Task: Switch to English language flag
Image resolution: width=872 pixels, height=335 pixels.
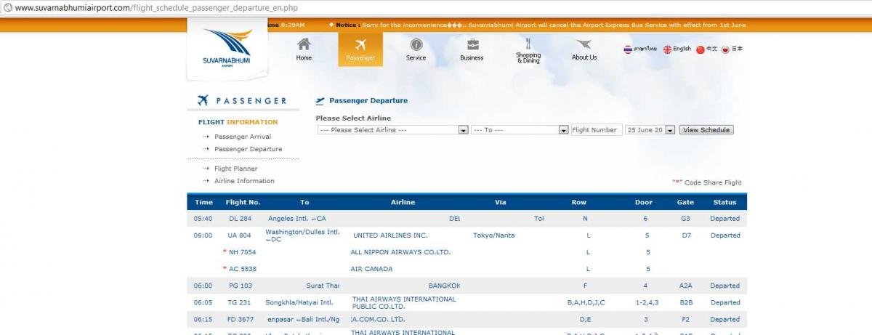Action: coord(667,49)
